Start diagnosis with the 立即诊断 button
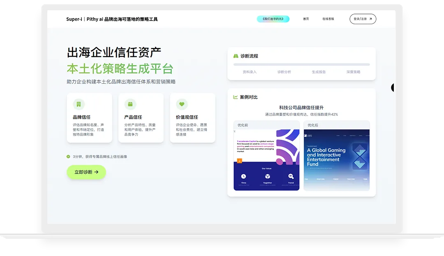 tap(86, 172)
